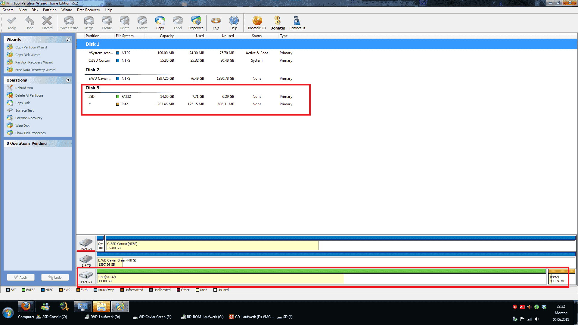Image resolution: width=578 pixels, height=325 pixels.
Task: Open the Wizard menu
Action: 67,10
